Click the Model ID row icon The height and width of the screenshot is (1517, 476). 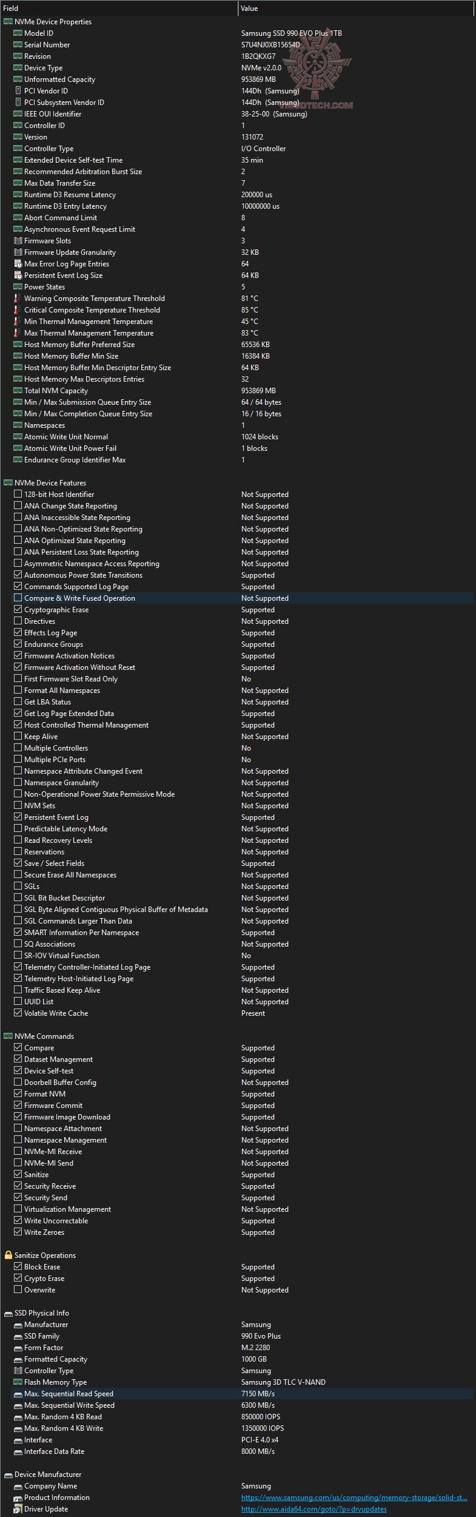click(x=18, y=33)
